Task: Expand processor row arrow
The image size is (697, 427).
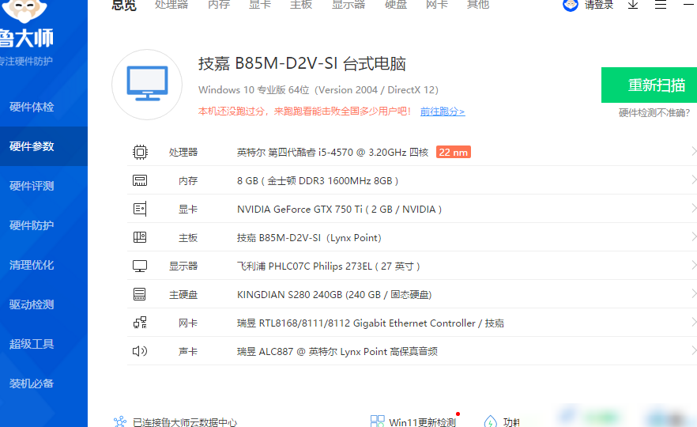Action: coord(694,151)
